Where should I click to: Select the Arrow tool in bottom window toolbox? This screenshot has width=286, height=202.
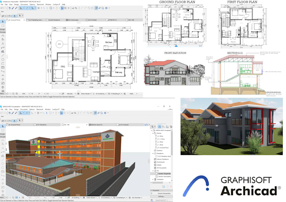(x=3, y=126)
